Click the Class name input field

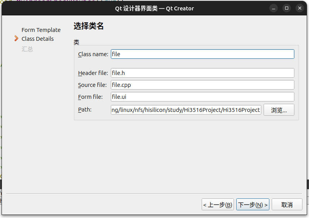(202, 54)
